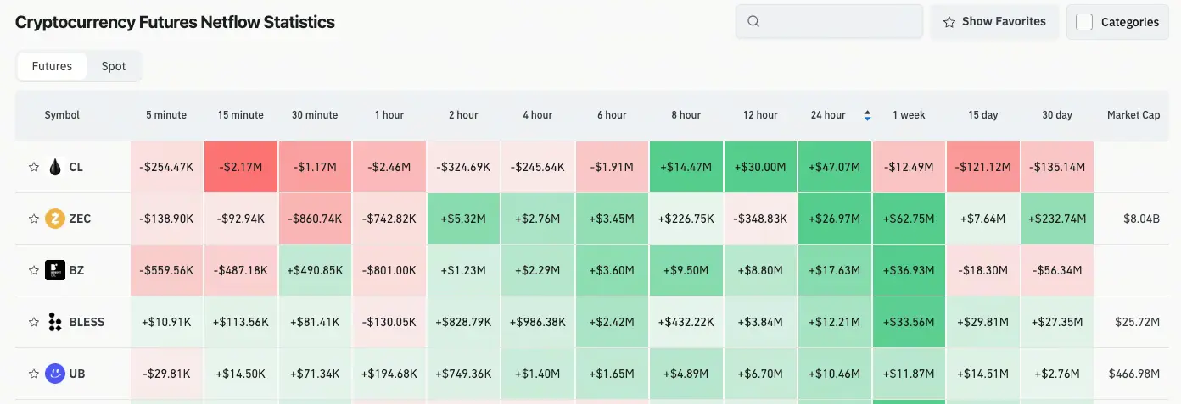1181x404 pixels.
Task: Sort by the 6 hour column
Action: point(612,115)
